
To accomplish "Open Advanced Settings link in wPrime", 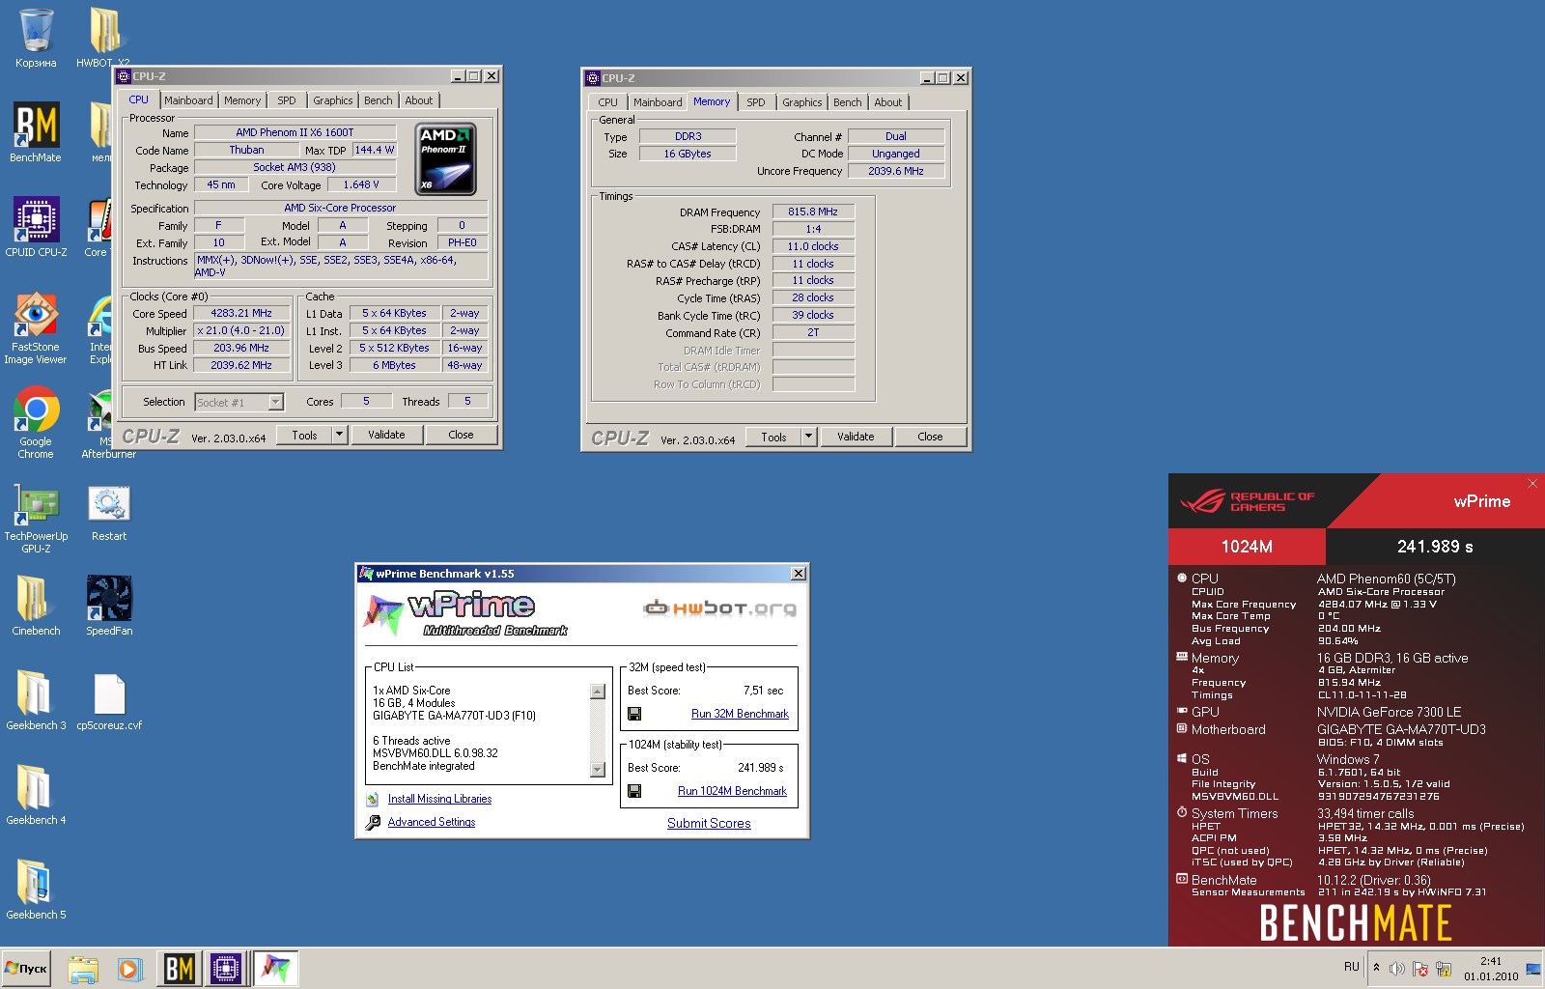I will click(432, 822).
